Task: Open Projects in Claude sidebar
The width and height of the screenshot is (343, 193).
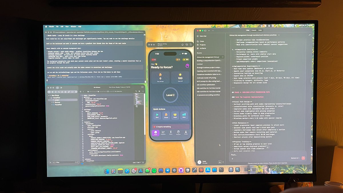Action: coord(201,45)
